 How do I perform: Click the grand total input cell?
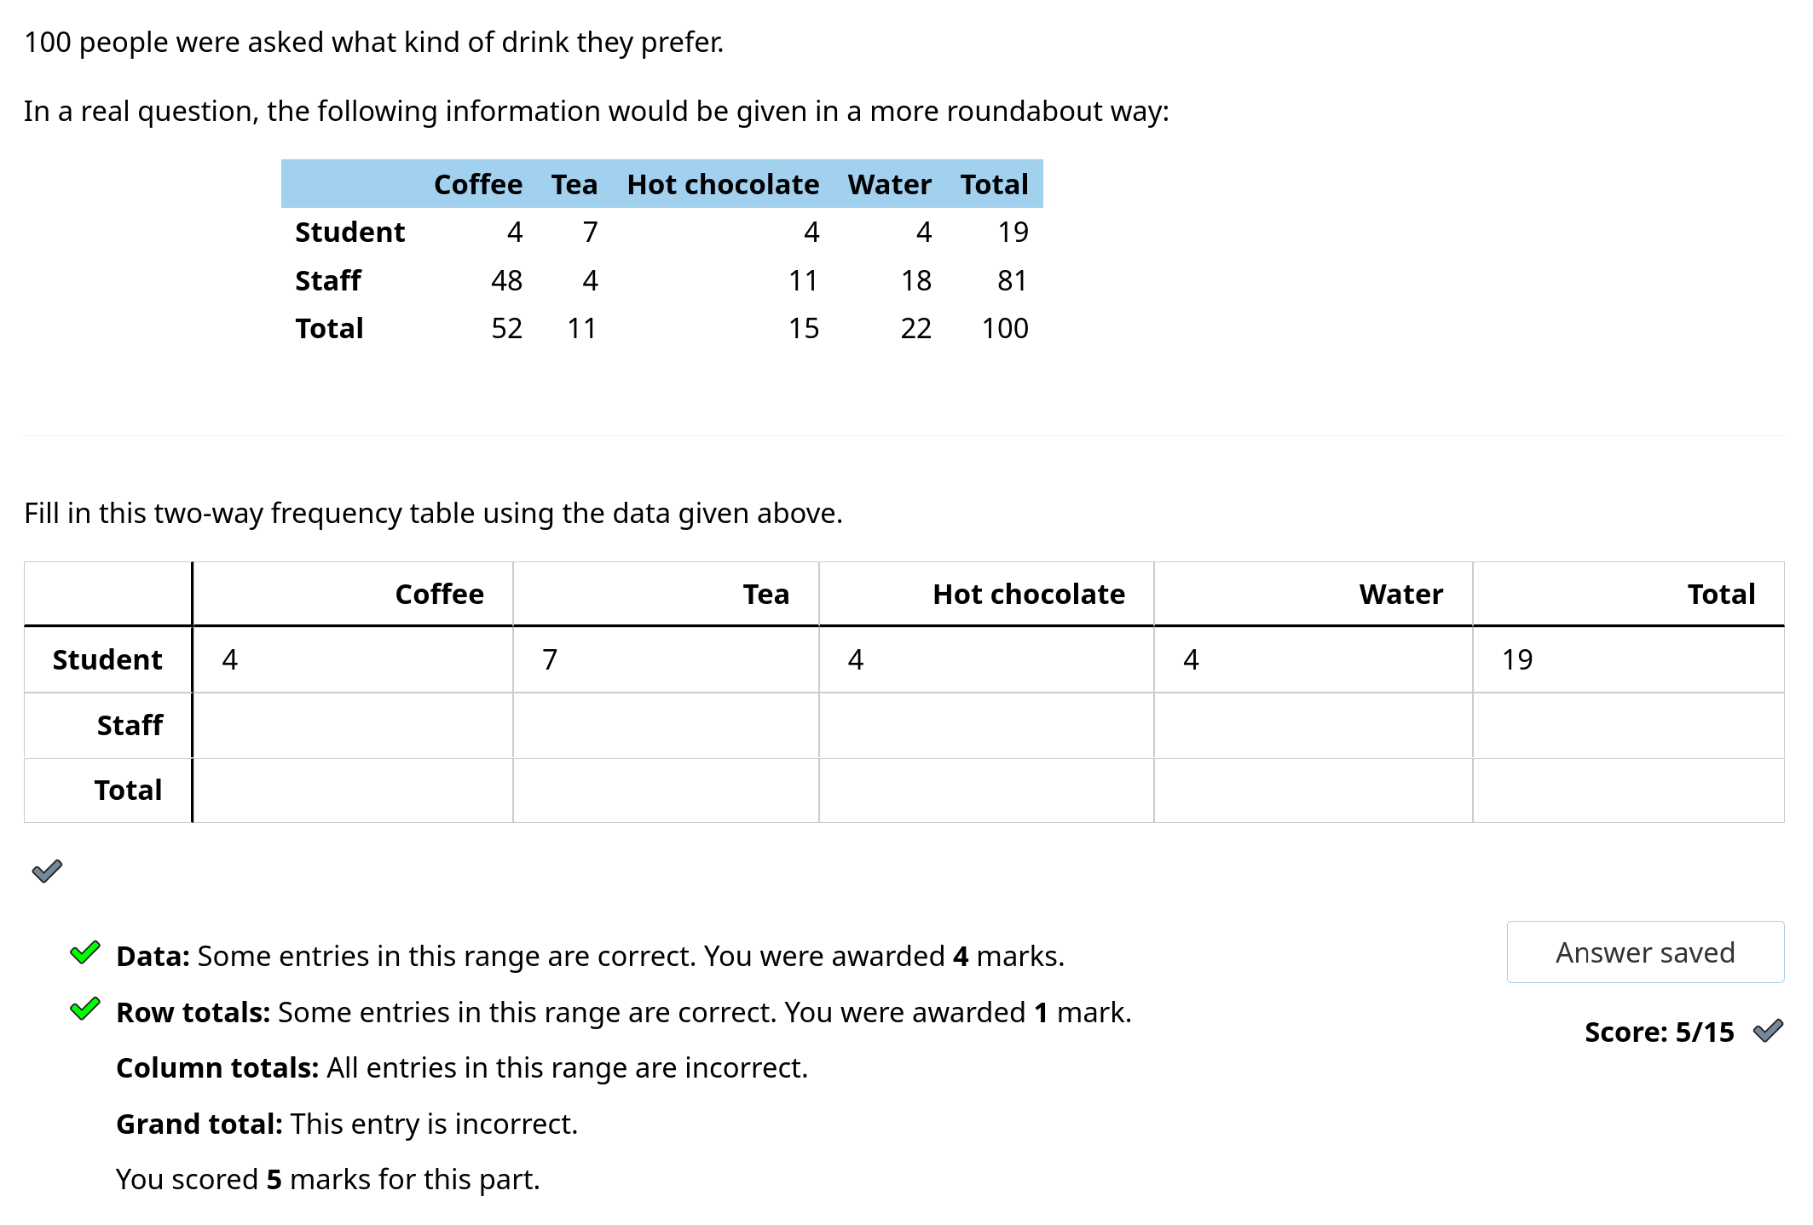point(1627,791)
